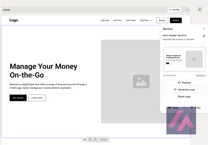Edit section description with pencil icon
Viewport: 208px width, 145px height.
click(x=204, y=36)
